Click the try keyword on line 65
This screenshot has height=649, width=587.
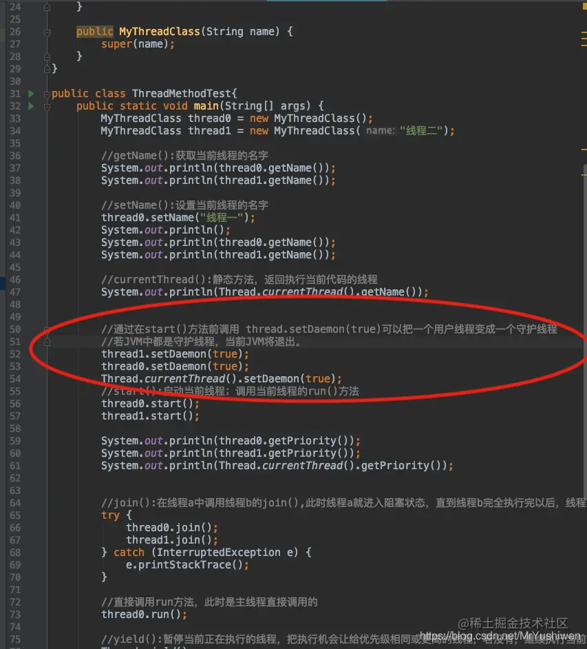point(110,516)
